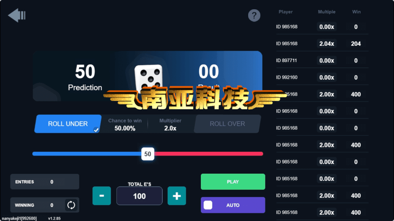Click the dice icon

(149, 77)
